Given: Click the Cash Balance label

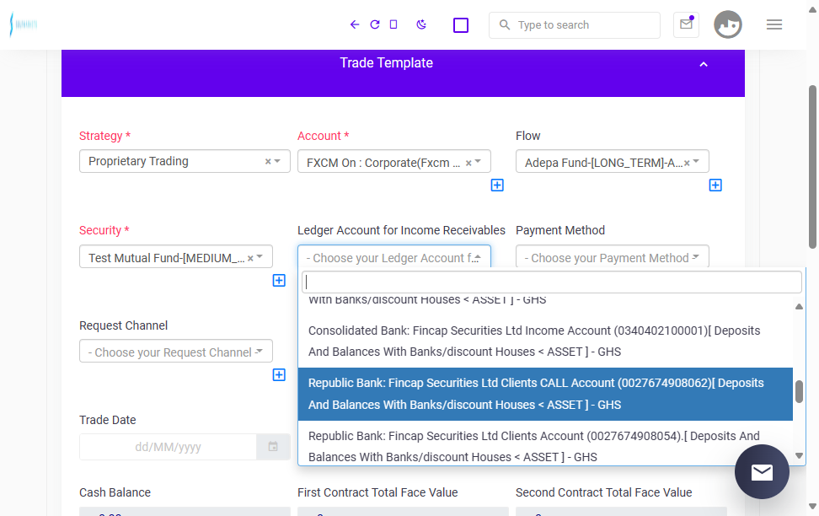Looking at the screenshot, I should tap(115, 492).
